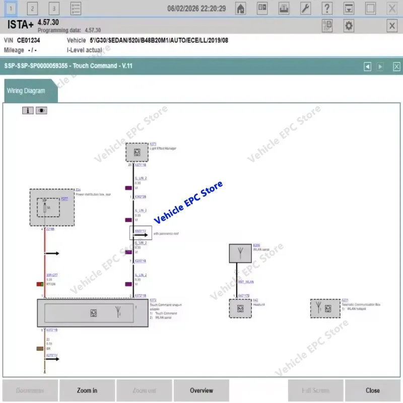Open the printer icon
Viewport: 403px width, 403px height.
tap(284, 9)
